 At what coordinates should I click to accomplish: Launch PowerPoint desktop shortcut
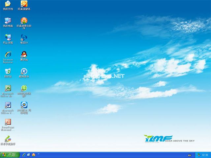(x=8, y=122)
